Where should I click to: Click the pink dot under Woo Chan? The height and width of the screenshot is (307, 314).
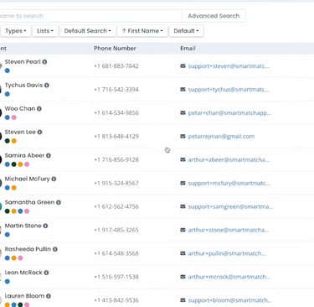tap(13, 117)
